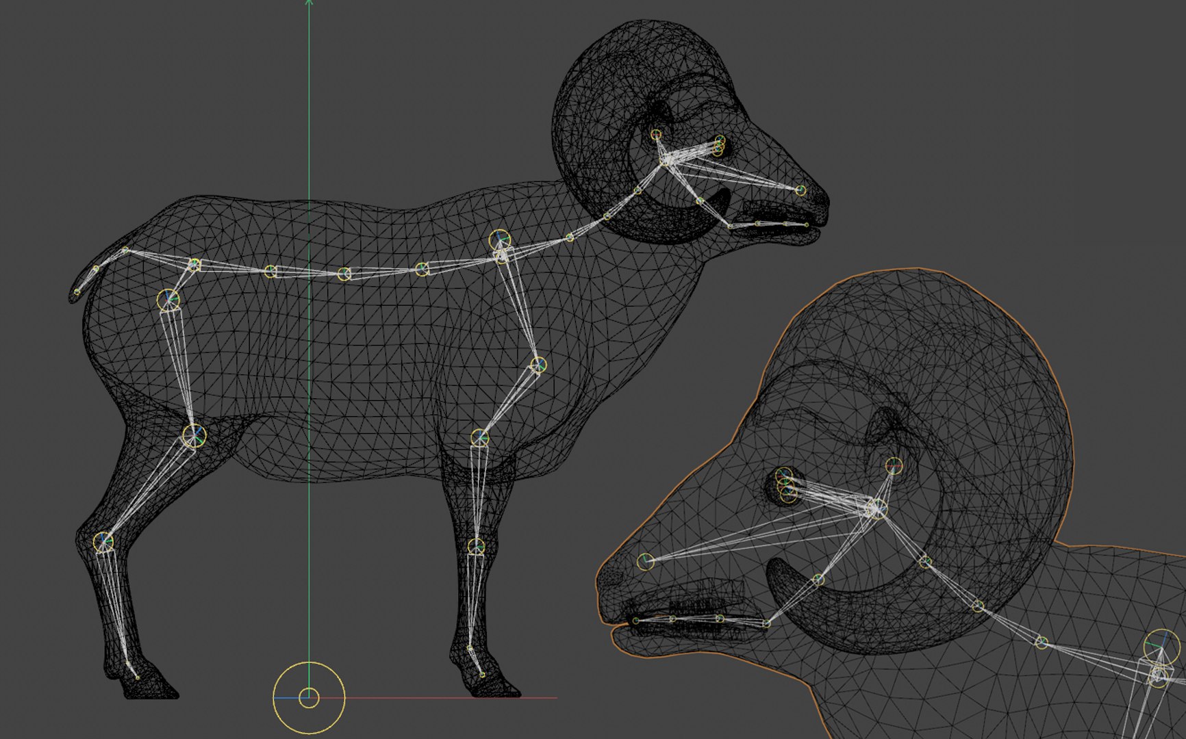Select the shoulder joint circle in the close-up view
The image size is (1186, 739).
point(1162,647)
